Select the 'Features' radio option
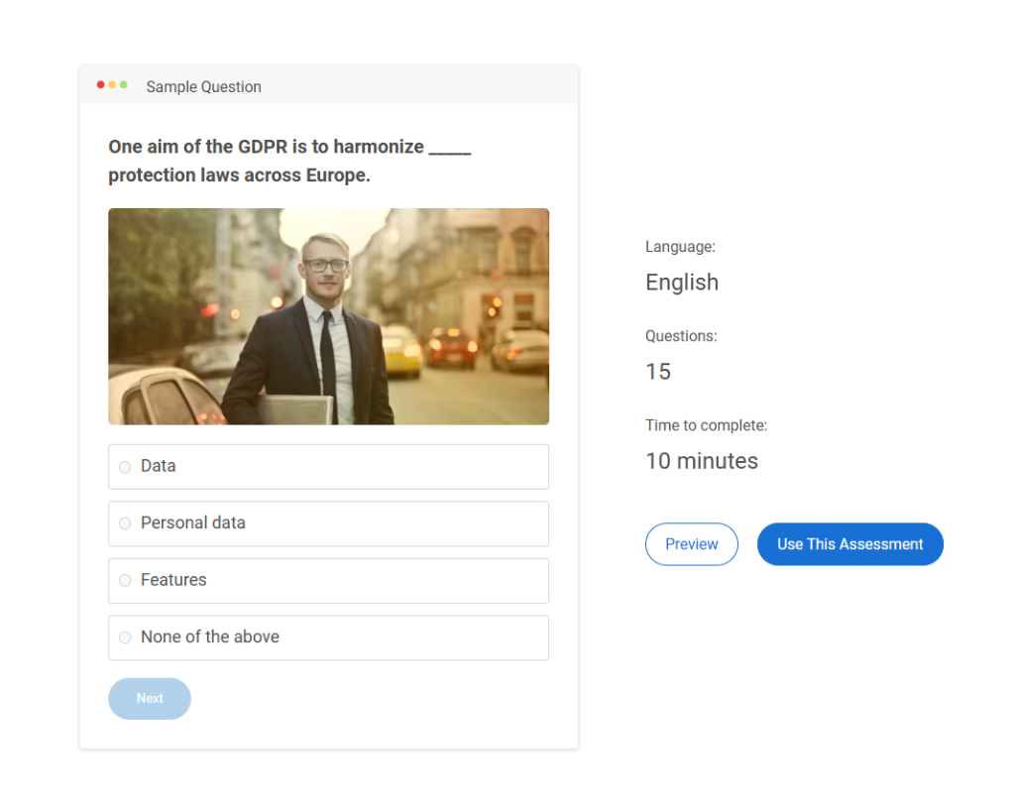Viewport: 1015px width, 809px height. (x=125, y=581)
